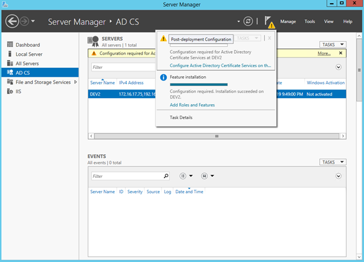Screen dimensions: 364x262
Task: Click Add Roles and Features link
Action: 192,105
